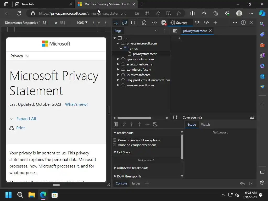Open Windows Start menu
The image size is (268, 201).
coord(8,195)
